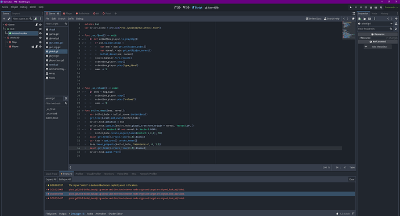The height and width of the screenshot is (216, 400).
Task: Toggle distraction-free mode icon above editor
Action: pyautogui.click(x=354, y=13)
